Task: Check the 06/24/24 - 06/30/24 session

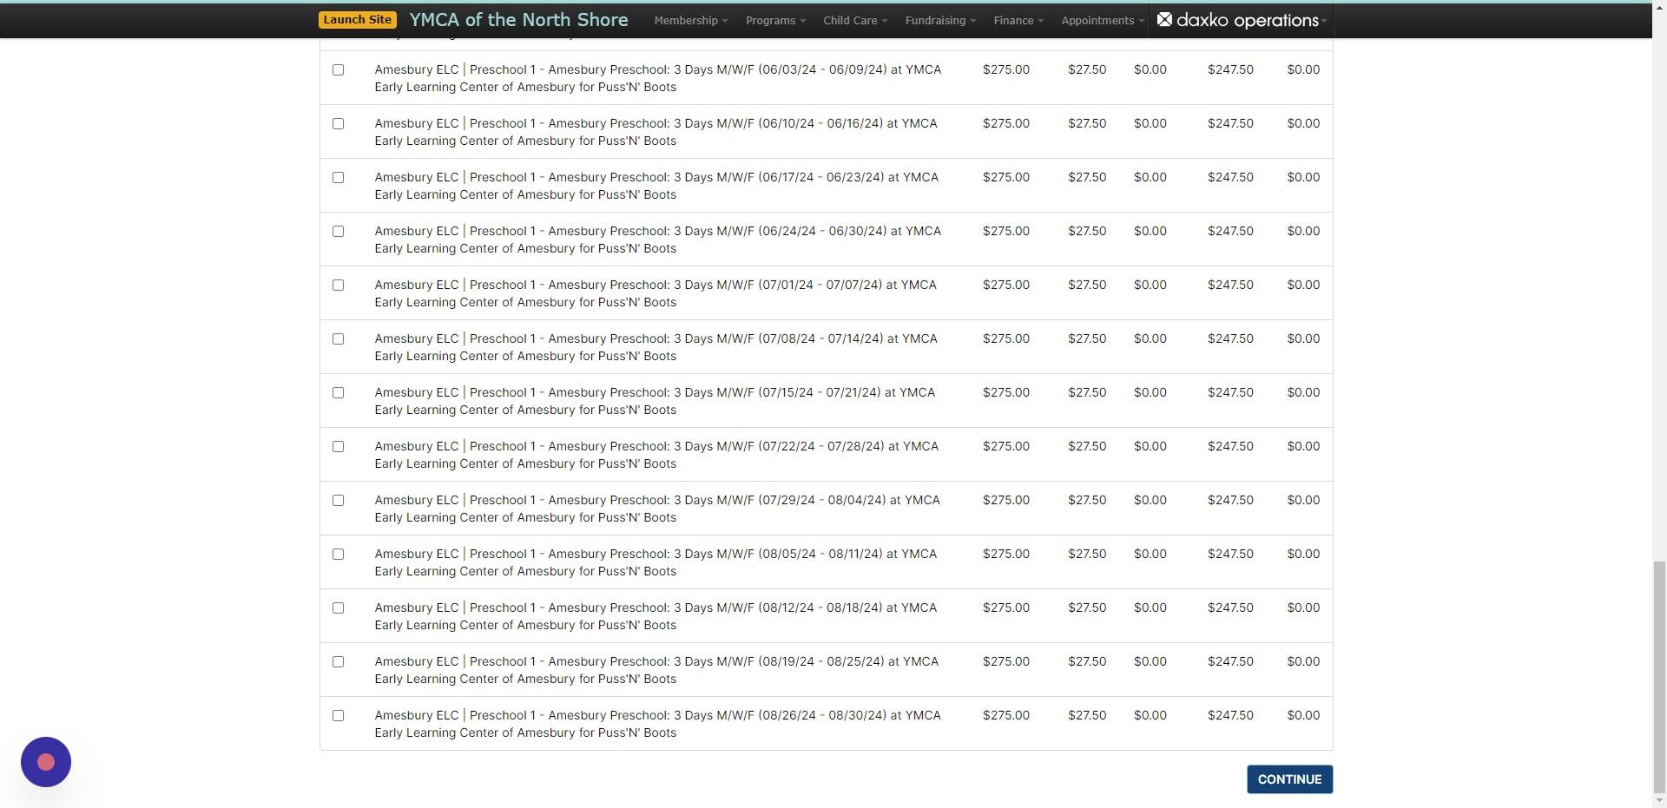Action: 338,232
